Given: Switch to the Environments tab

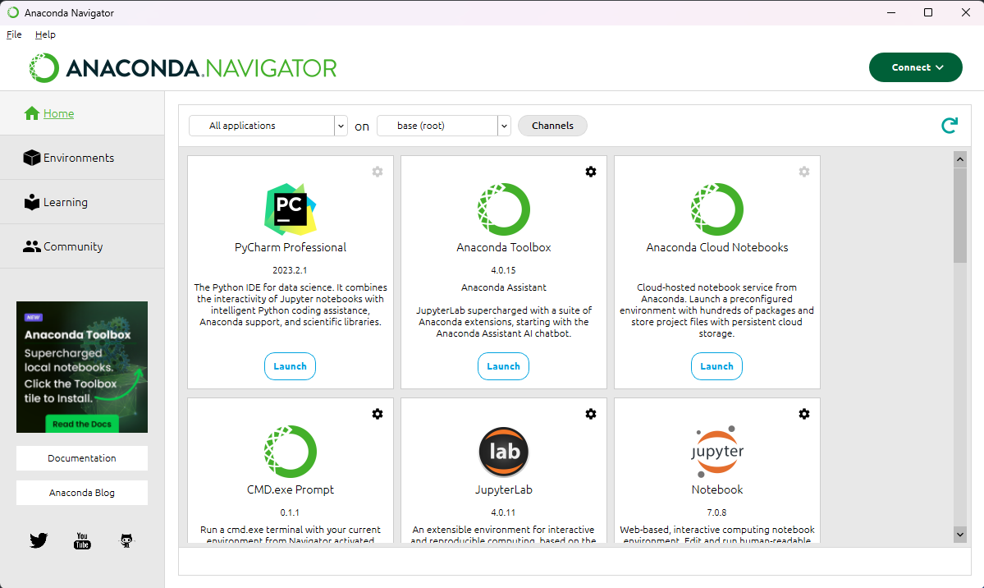Looking at the screenshot, I should 82,158.
